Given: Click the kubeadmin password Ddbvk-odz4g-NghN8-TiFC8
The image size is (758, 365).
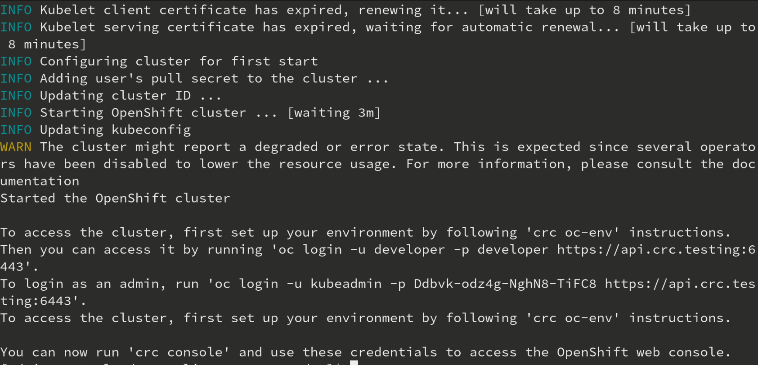Looking at the screenshot, I should point(505,284).
